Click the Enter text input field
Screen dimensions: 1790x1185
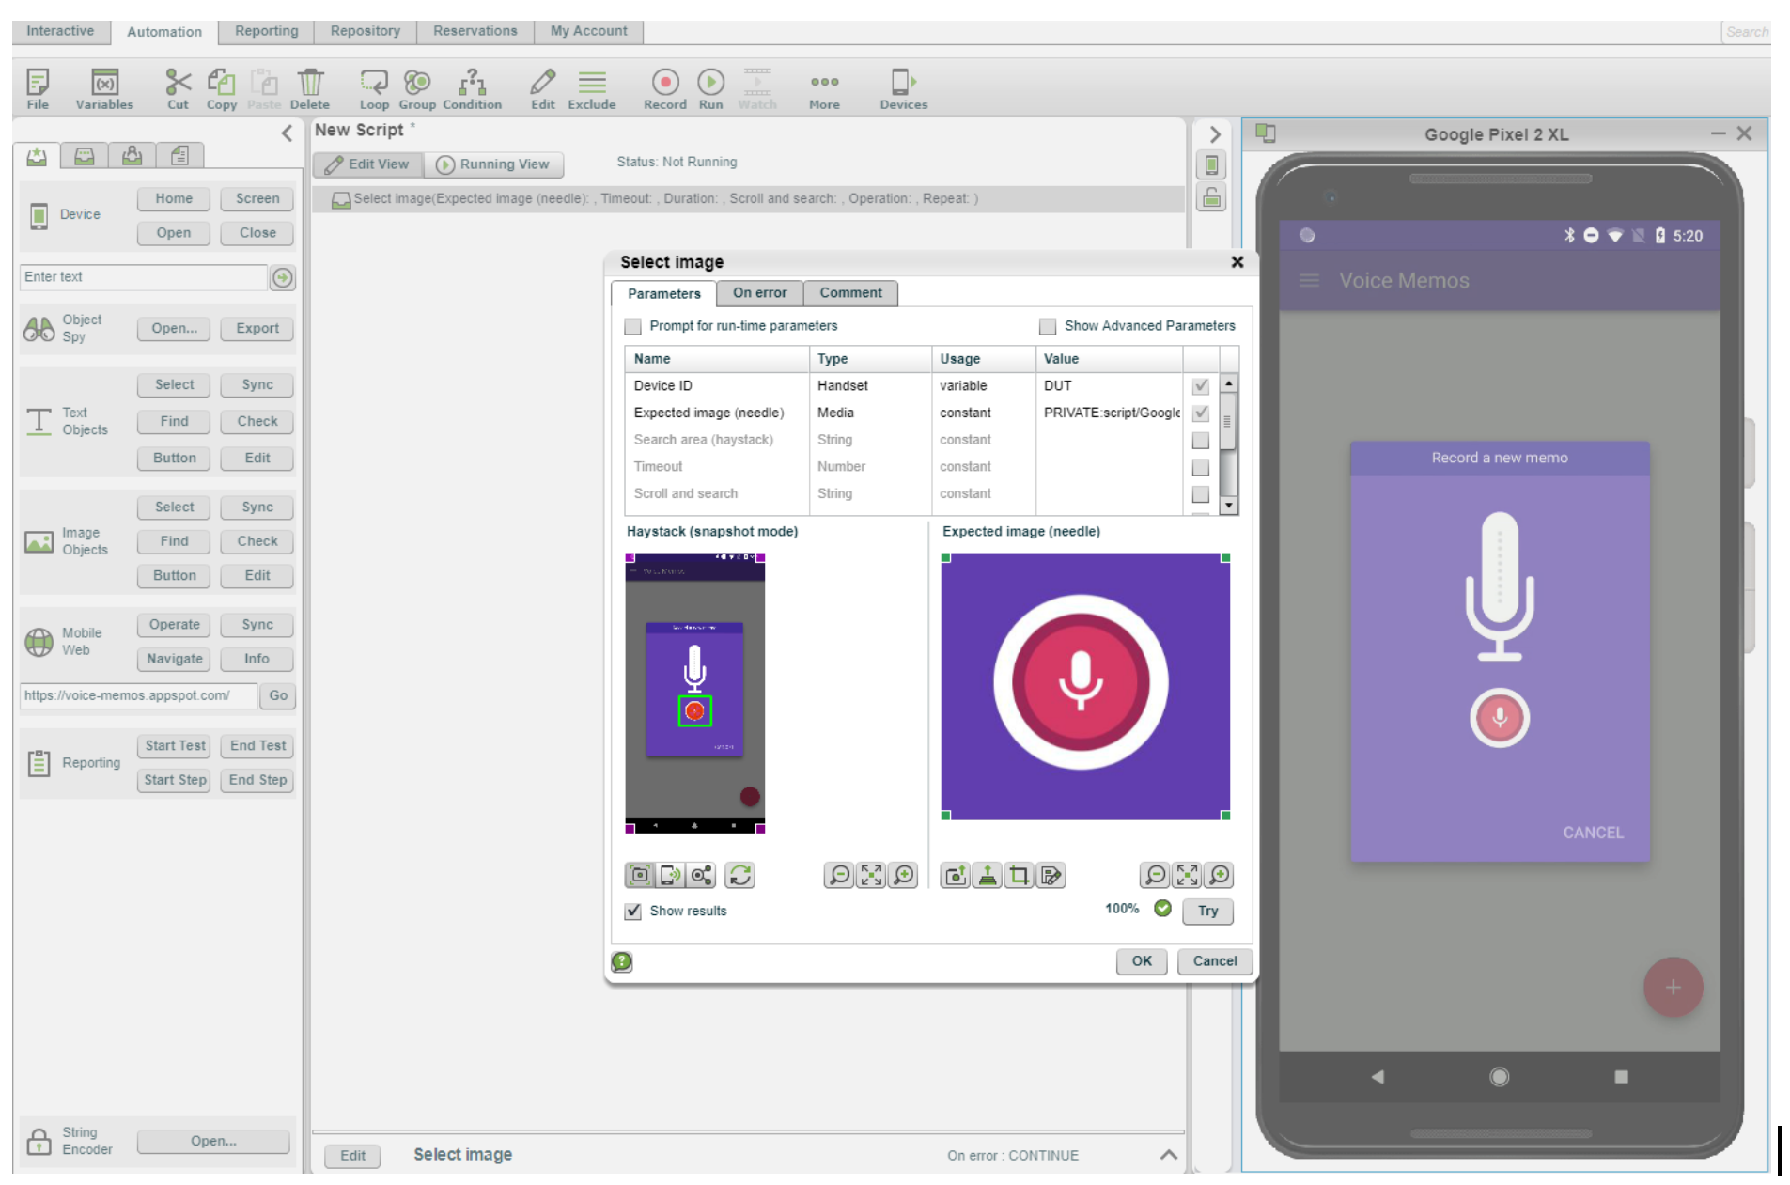(143, 277)
